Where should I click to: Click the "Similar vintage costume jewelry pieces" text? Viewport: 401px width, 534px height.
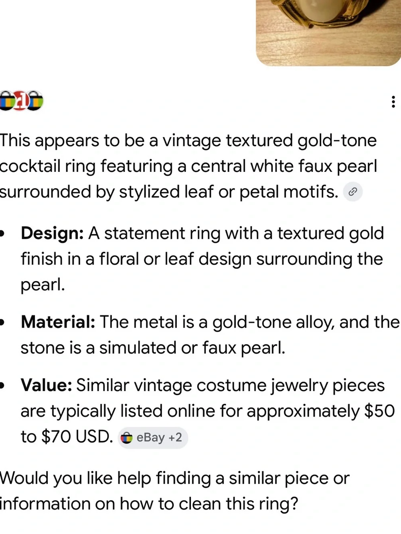[x=230, y=385]
